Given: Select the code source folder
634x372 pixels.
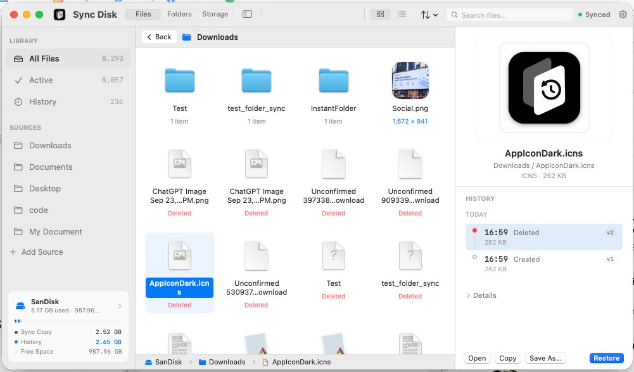Looking at the screenshot, I should [x=68, y=210].
